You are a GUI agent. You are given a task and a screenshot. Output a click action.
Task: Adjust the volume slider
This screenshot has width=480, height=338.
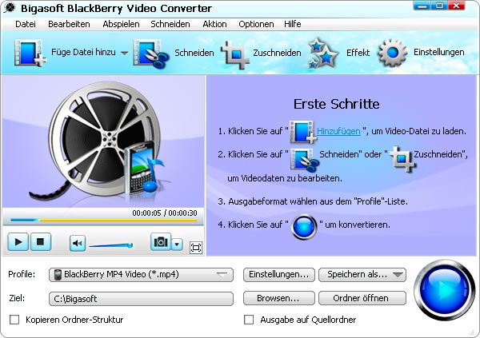111,245
